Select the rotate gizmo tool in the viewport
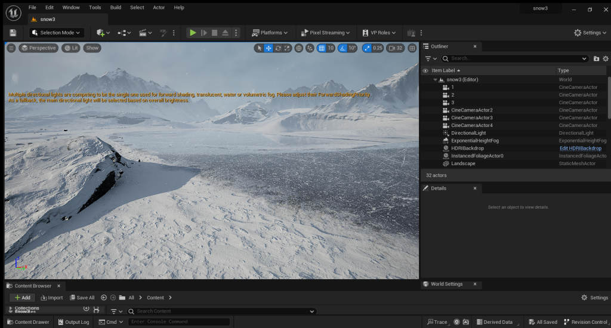 tap(278, 48)
